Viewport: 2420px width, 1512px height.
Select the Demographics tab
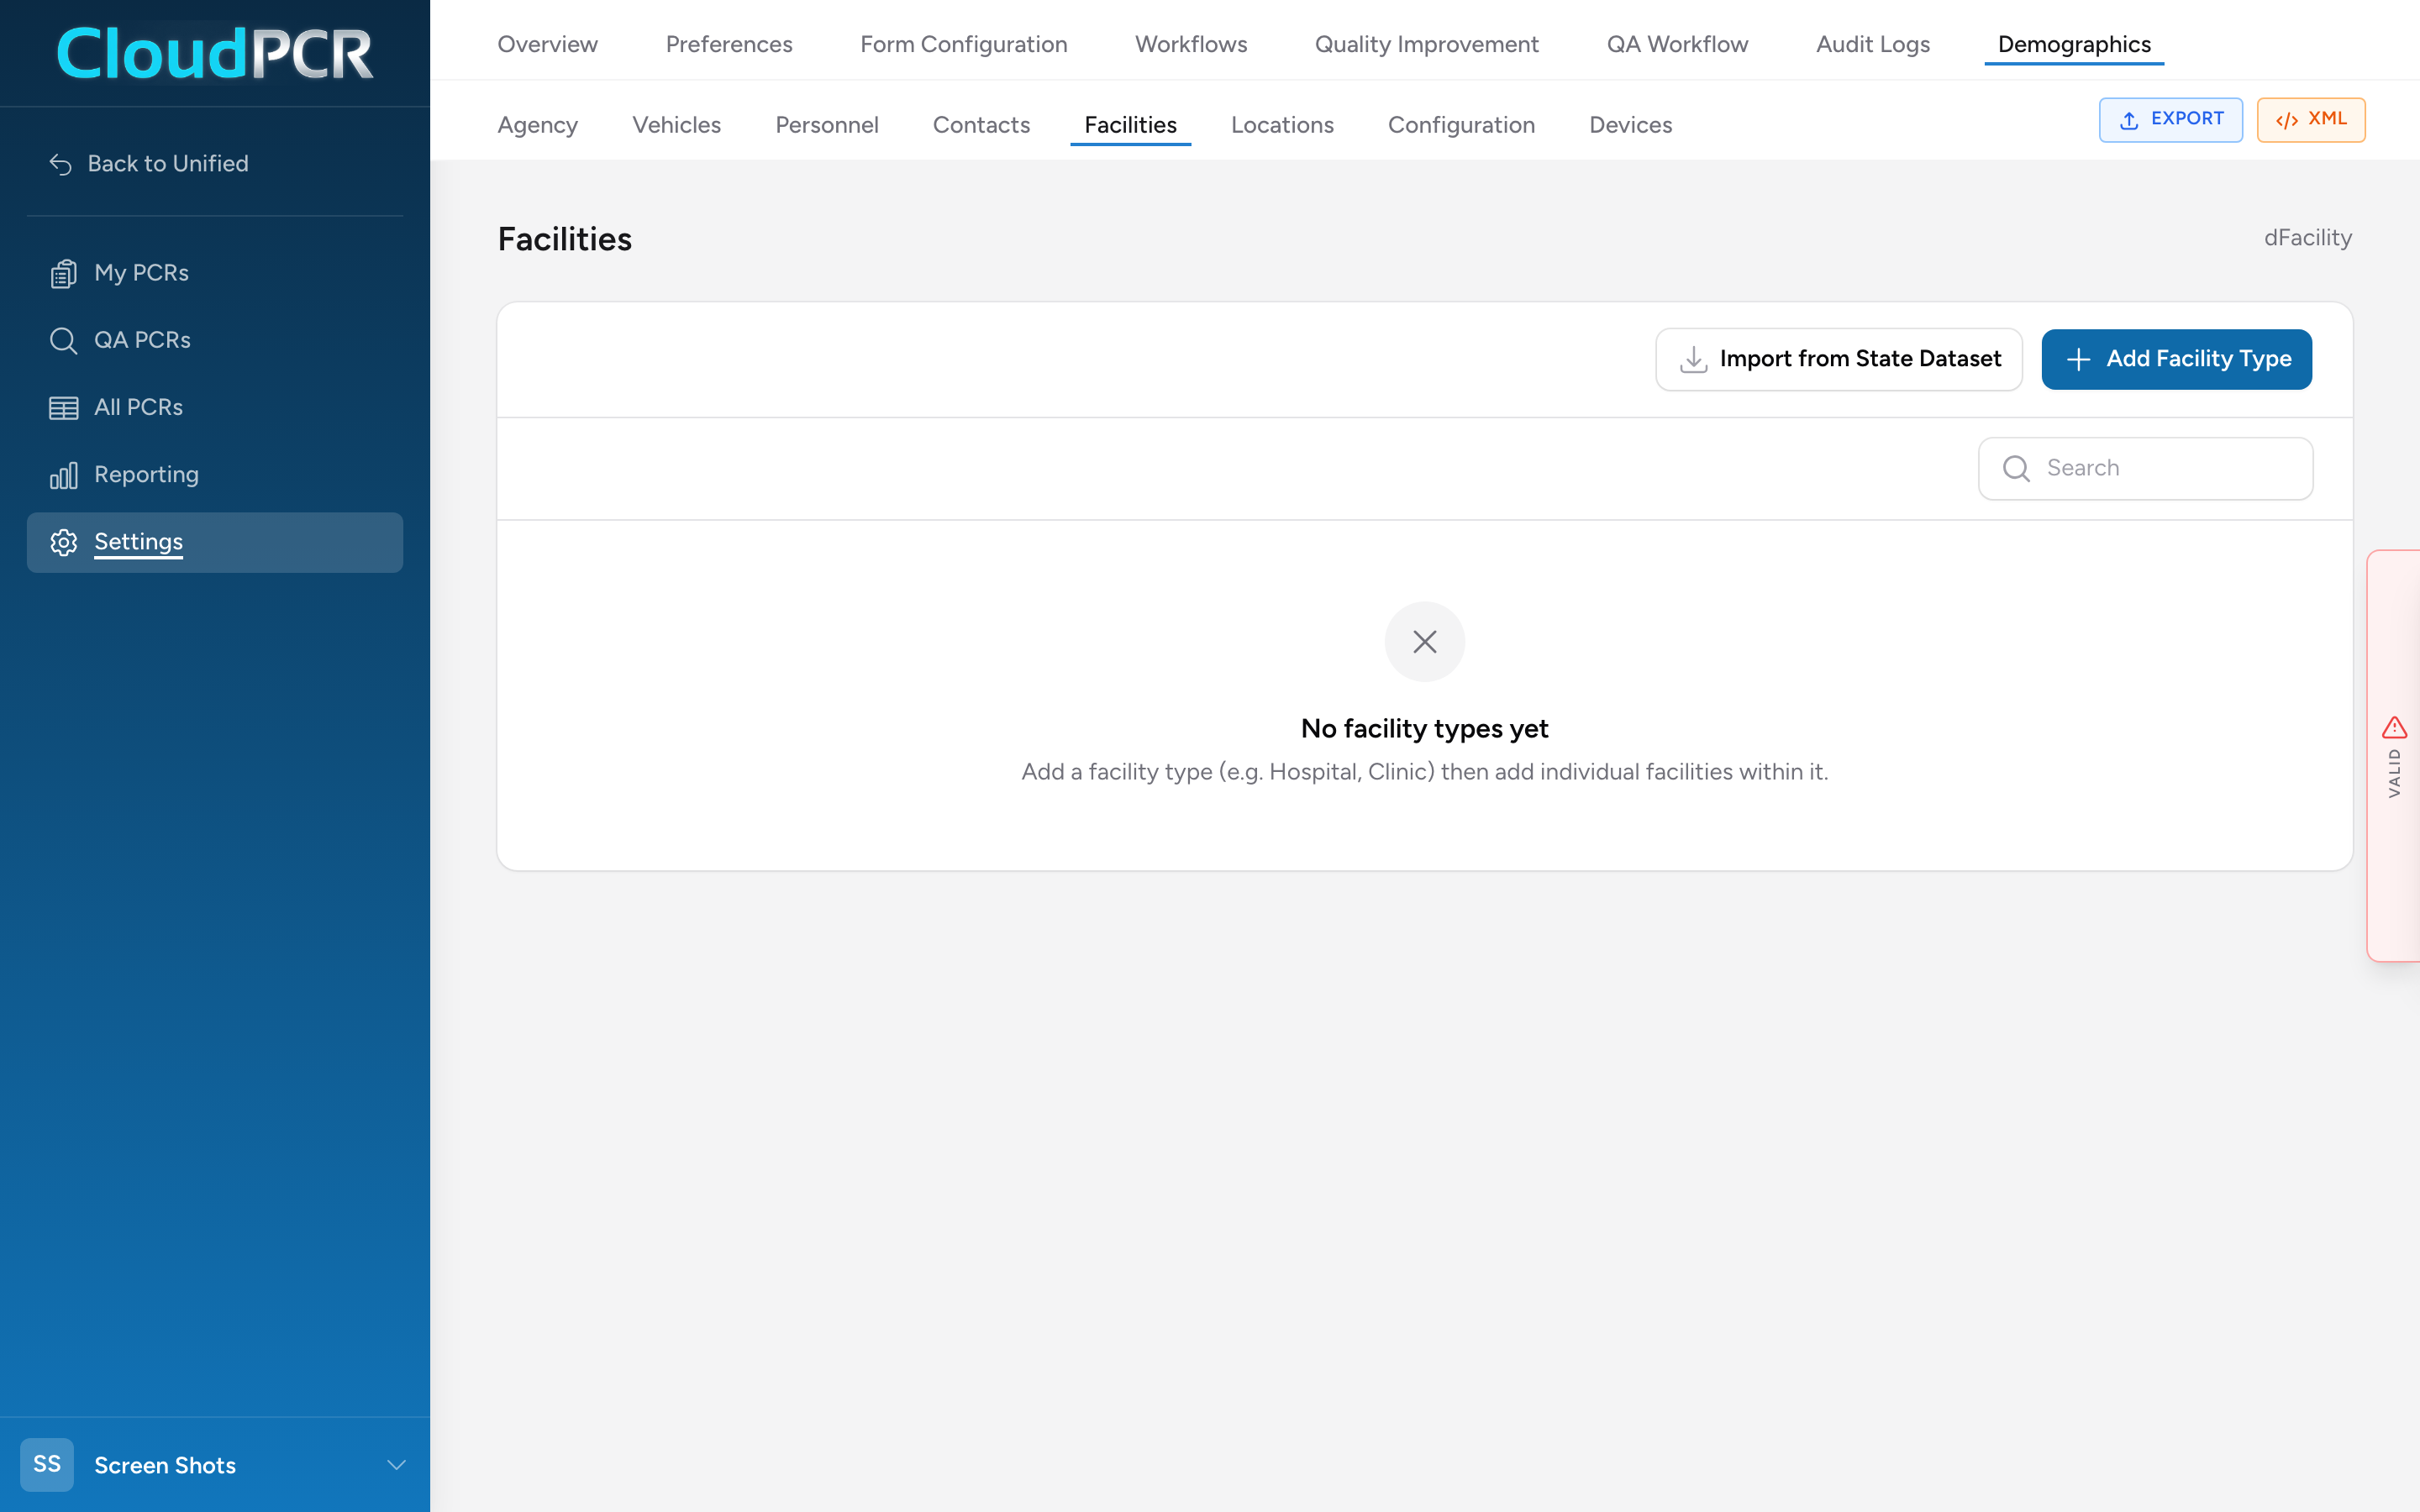click(2073, 44)
